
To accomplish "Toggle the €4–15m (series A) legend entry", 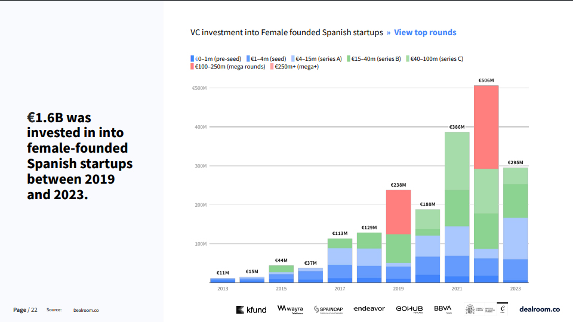I will click(318, 58).
